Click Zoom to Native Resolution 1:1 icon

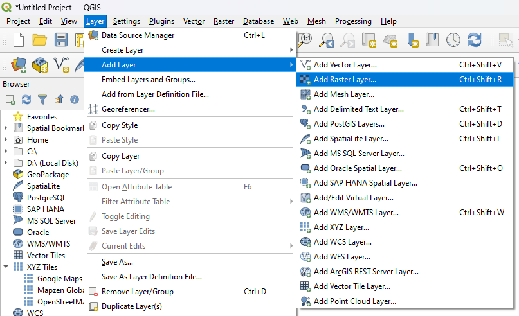(305, 40)
